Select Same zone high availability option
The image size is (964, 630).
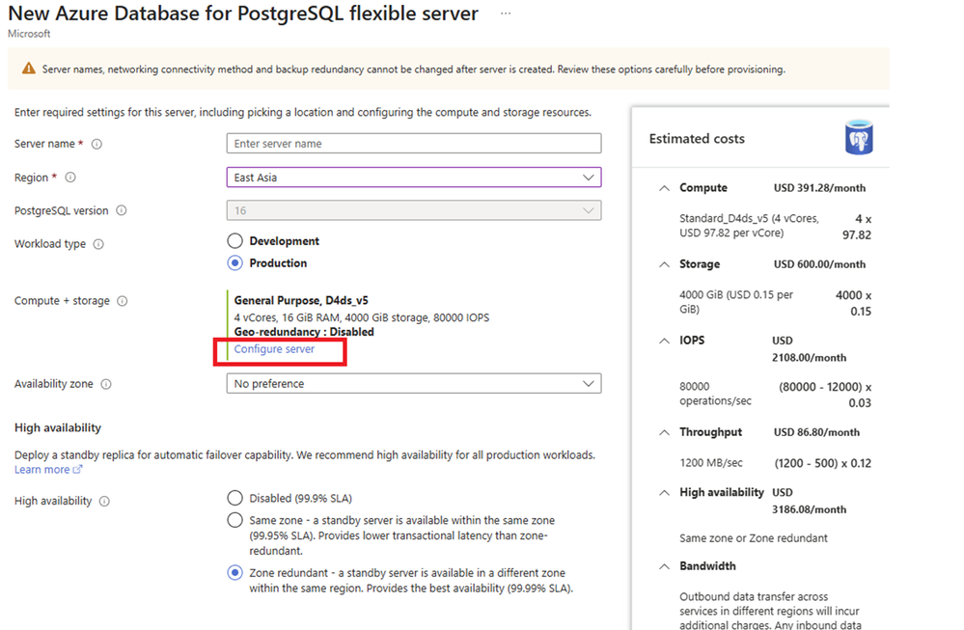(x=234, y=520)
